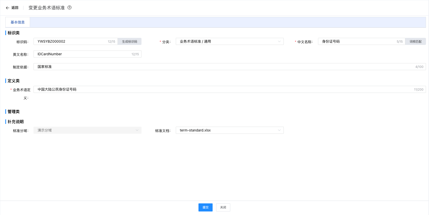Click the 词根匹配 button
The width and height of the screenshot is (429, 215).
[415, 41]
